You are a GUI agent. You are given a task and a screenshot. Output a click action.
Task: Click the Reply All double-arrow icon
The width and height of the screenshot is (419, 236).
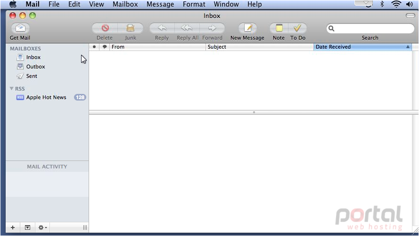[187, 28]
